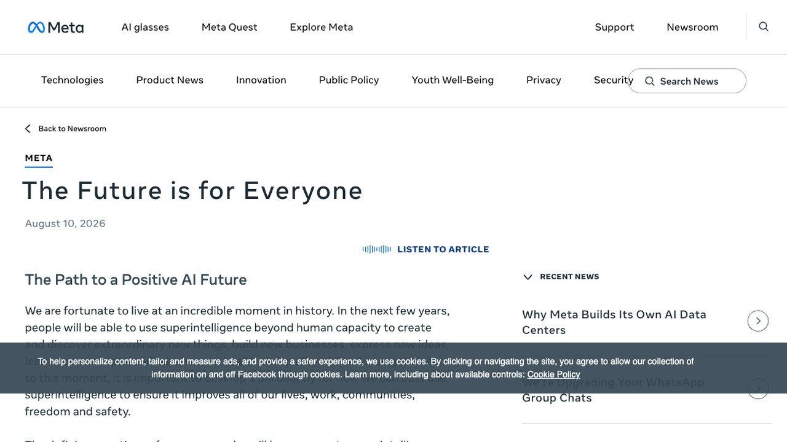Image resolution: width=787 pixels, height=442 pixels.
Task: Open the Cookie Policy link
Action: point(553,374)
